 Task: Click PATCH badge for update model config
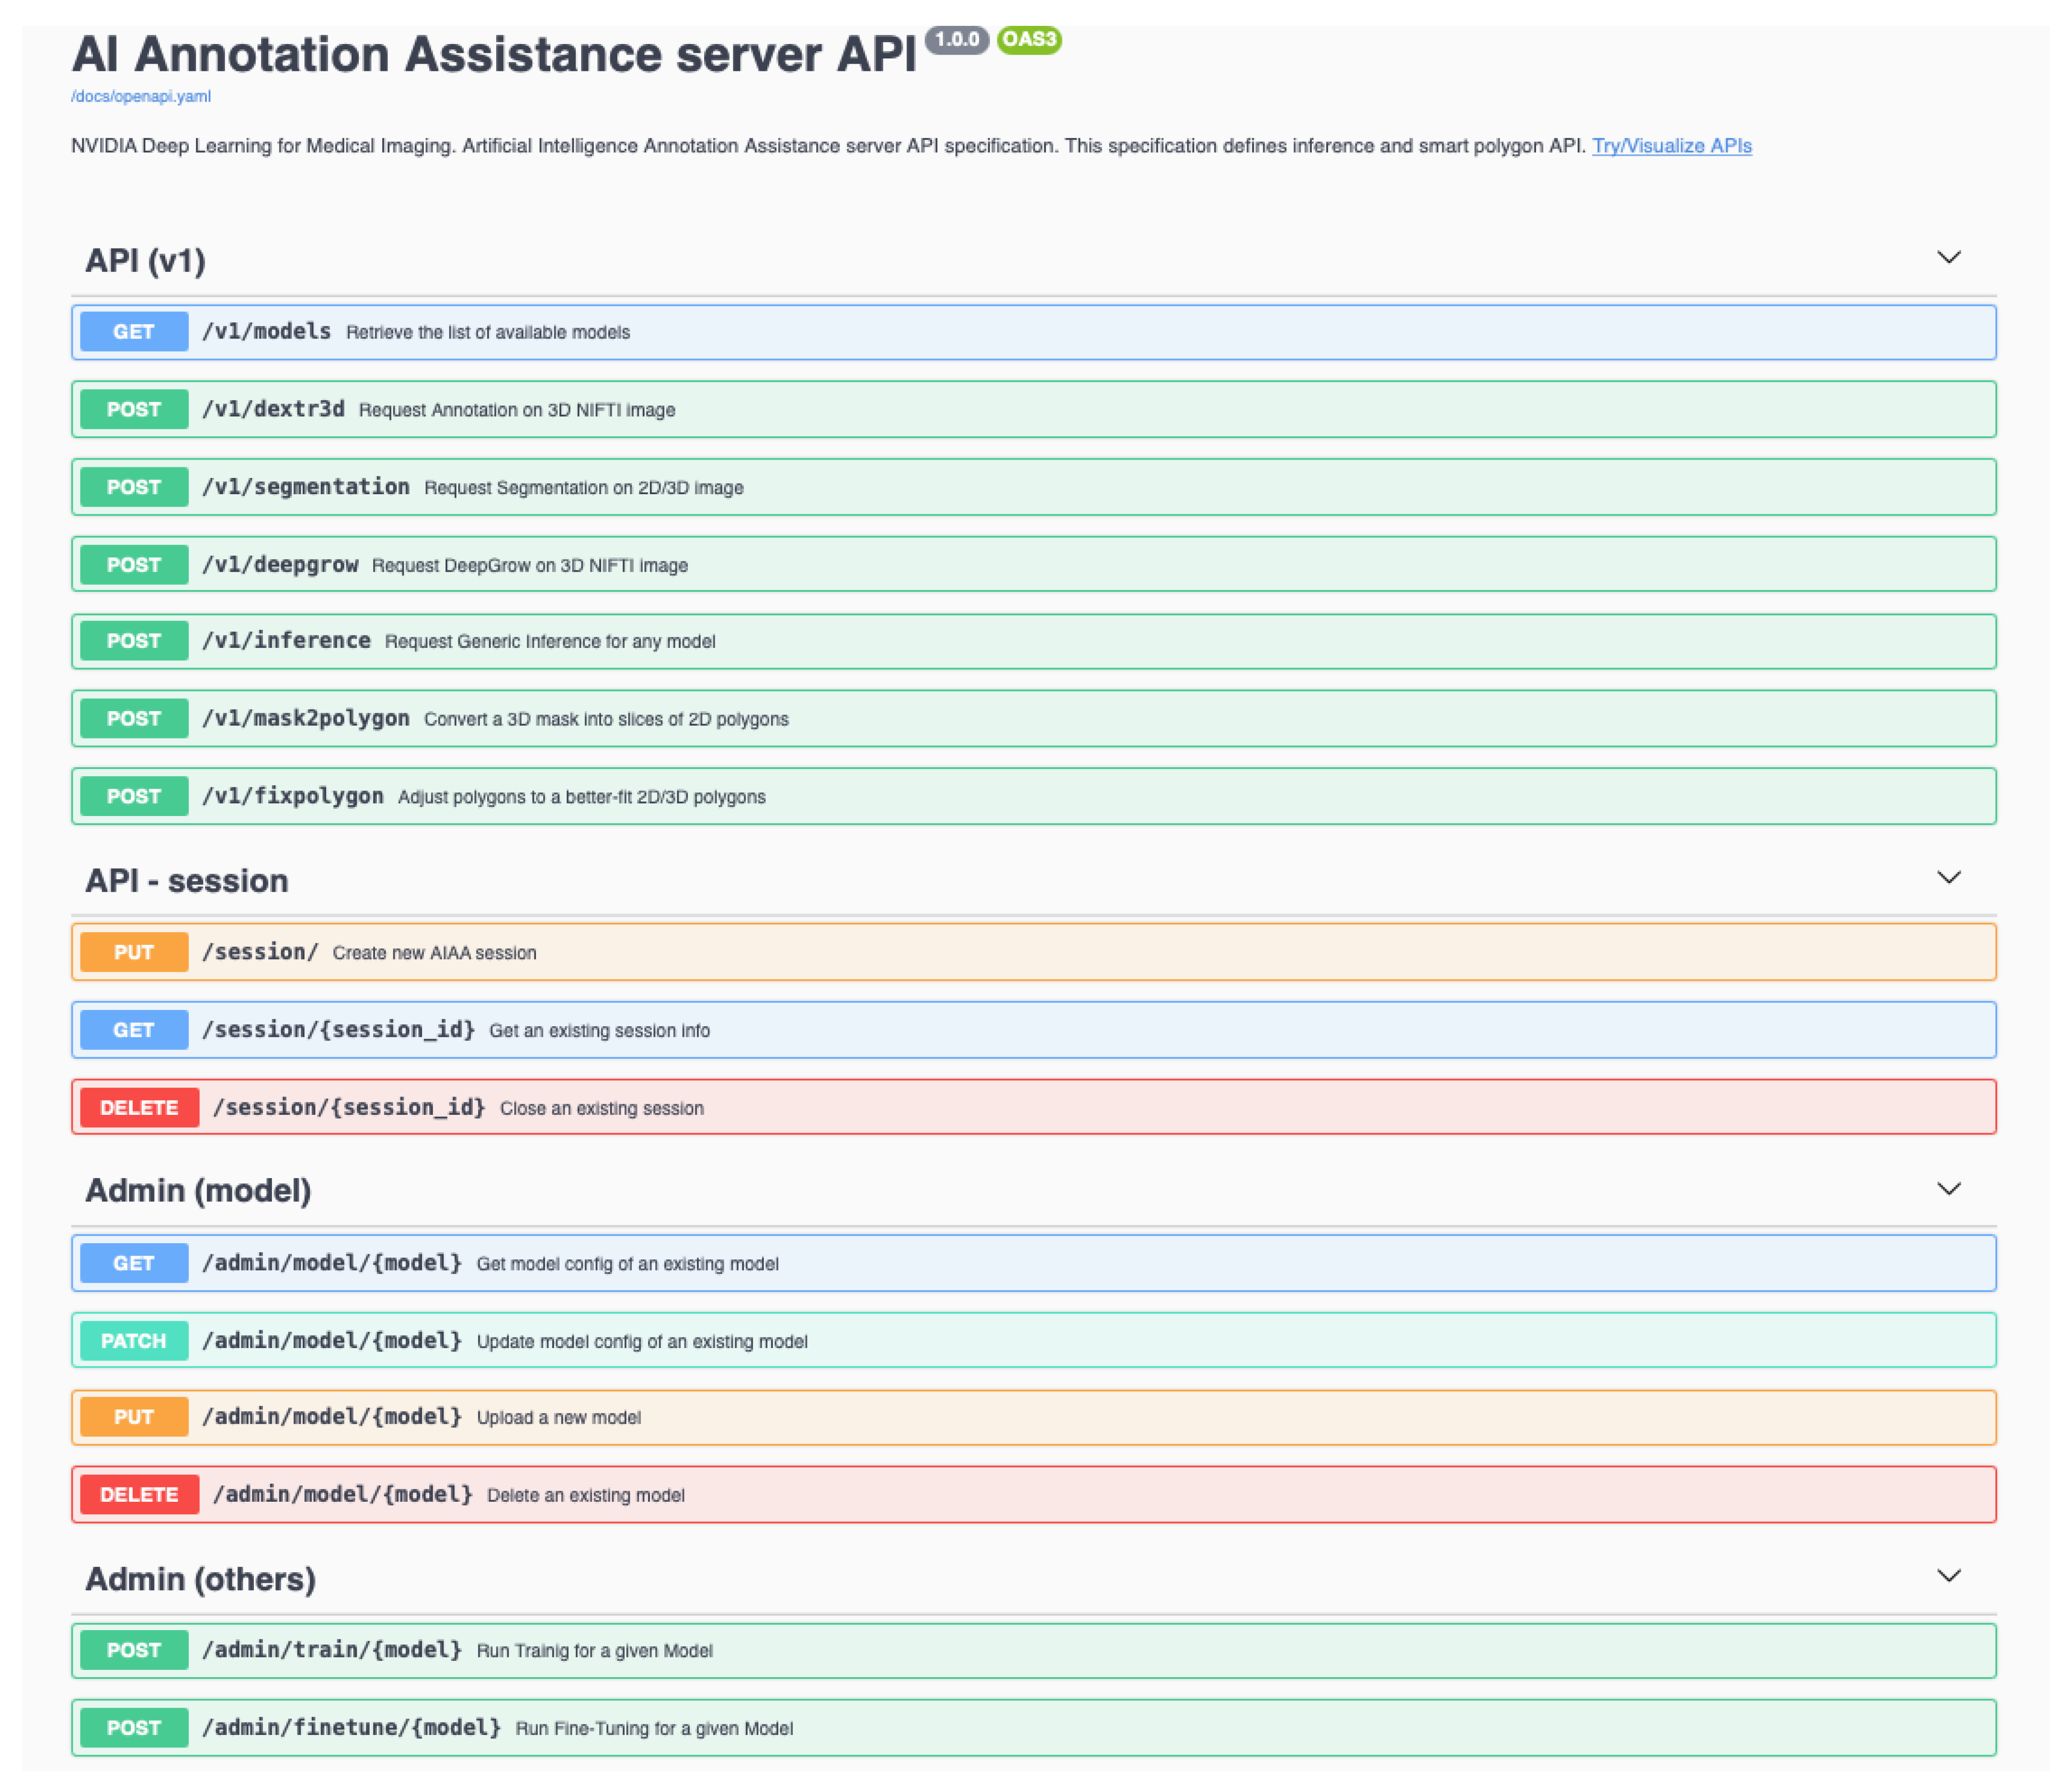pyautogui.click(x=134, y=1341)
